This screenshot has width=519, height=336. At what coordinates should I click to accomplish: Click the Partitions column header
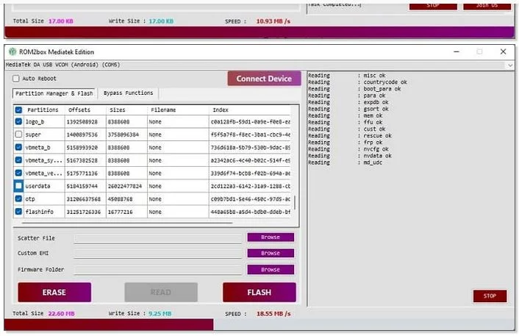point(43,110)
